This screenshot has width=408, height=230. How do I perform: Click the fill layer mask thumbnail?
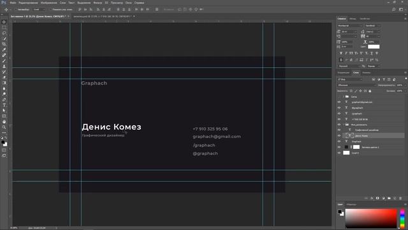(356, 147)
